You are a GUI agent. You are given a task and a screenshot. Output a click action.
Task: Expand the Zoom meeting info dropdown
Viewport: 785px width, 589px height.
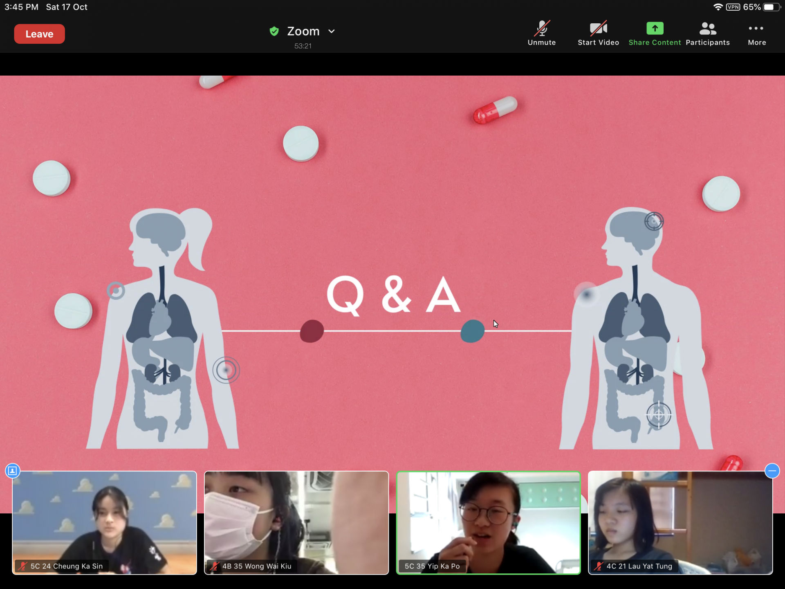[x=332, y=31]
